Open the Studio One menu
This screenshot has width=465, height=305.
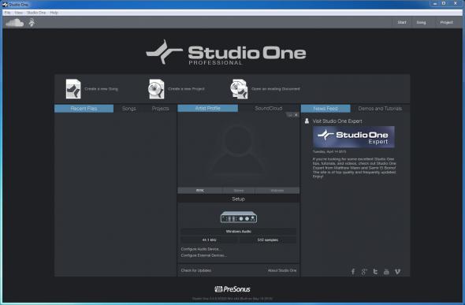[x=36, y=13]
